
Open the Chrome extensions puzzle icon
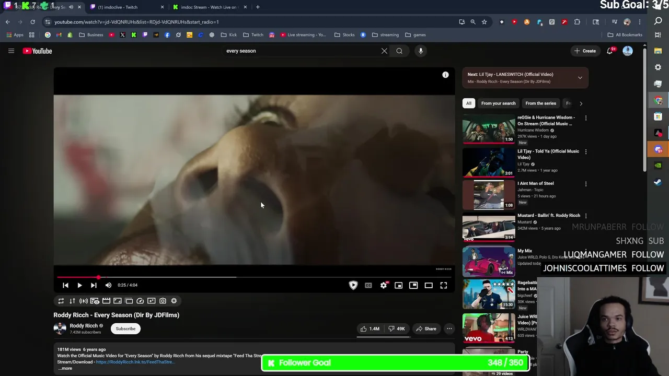[x=577, y=22]
